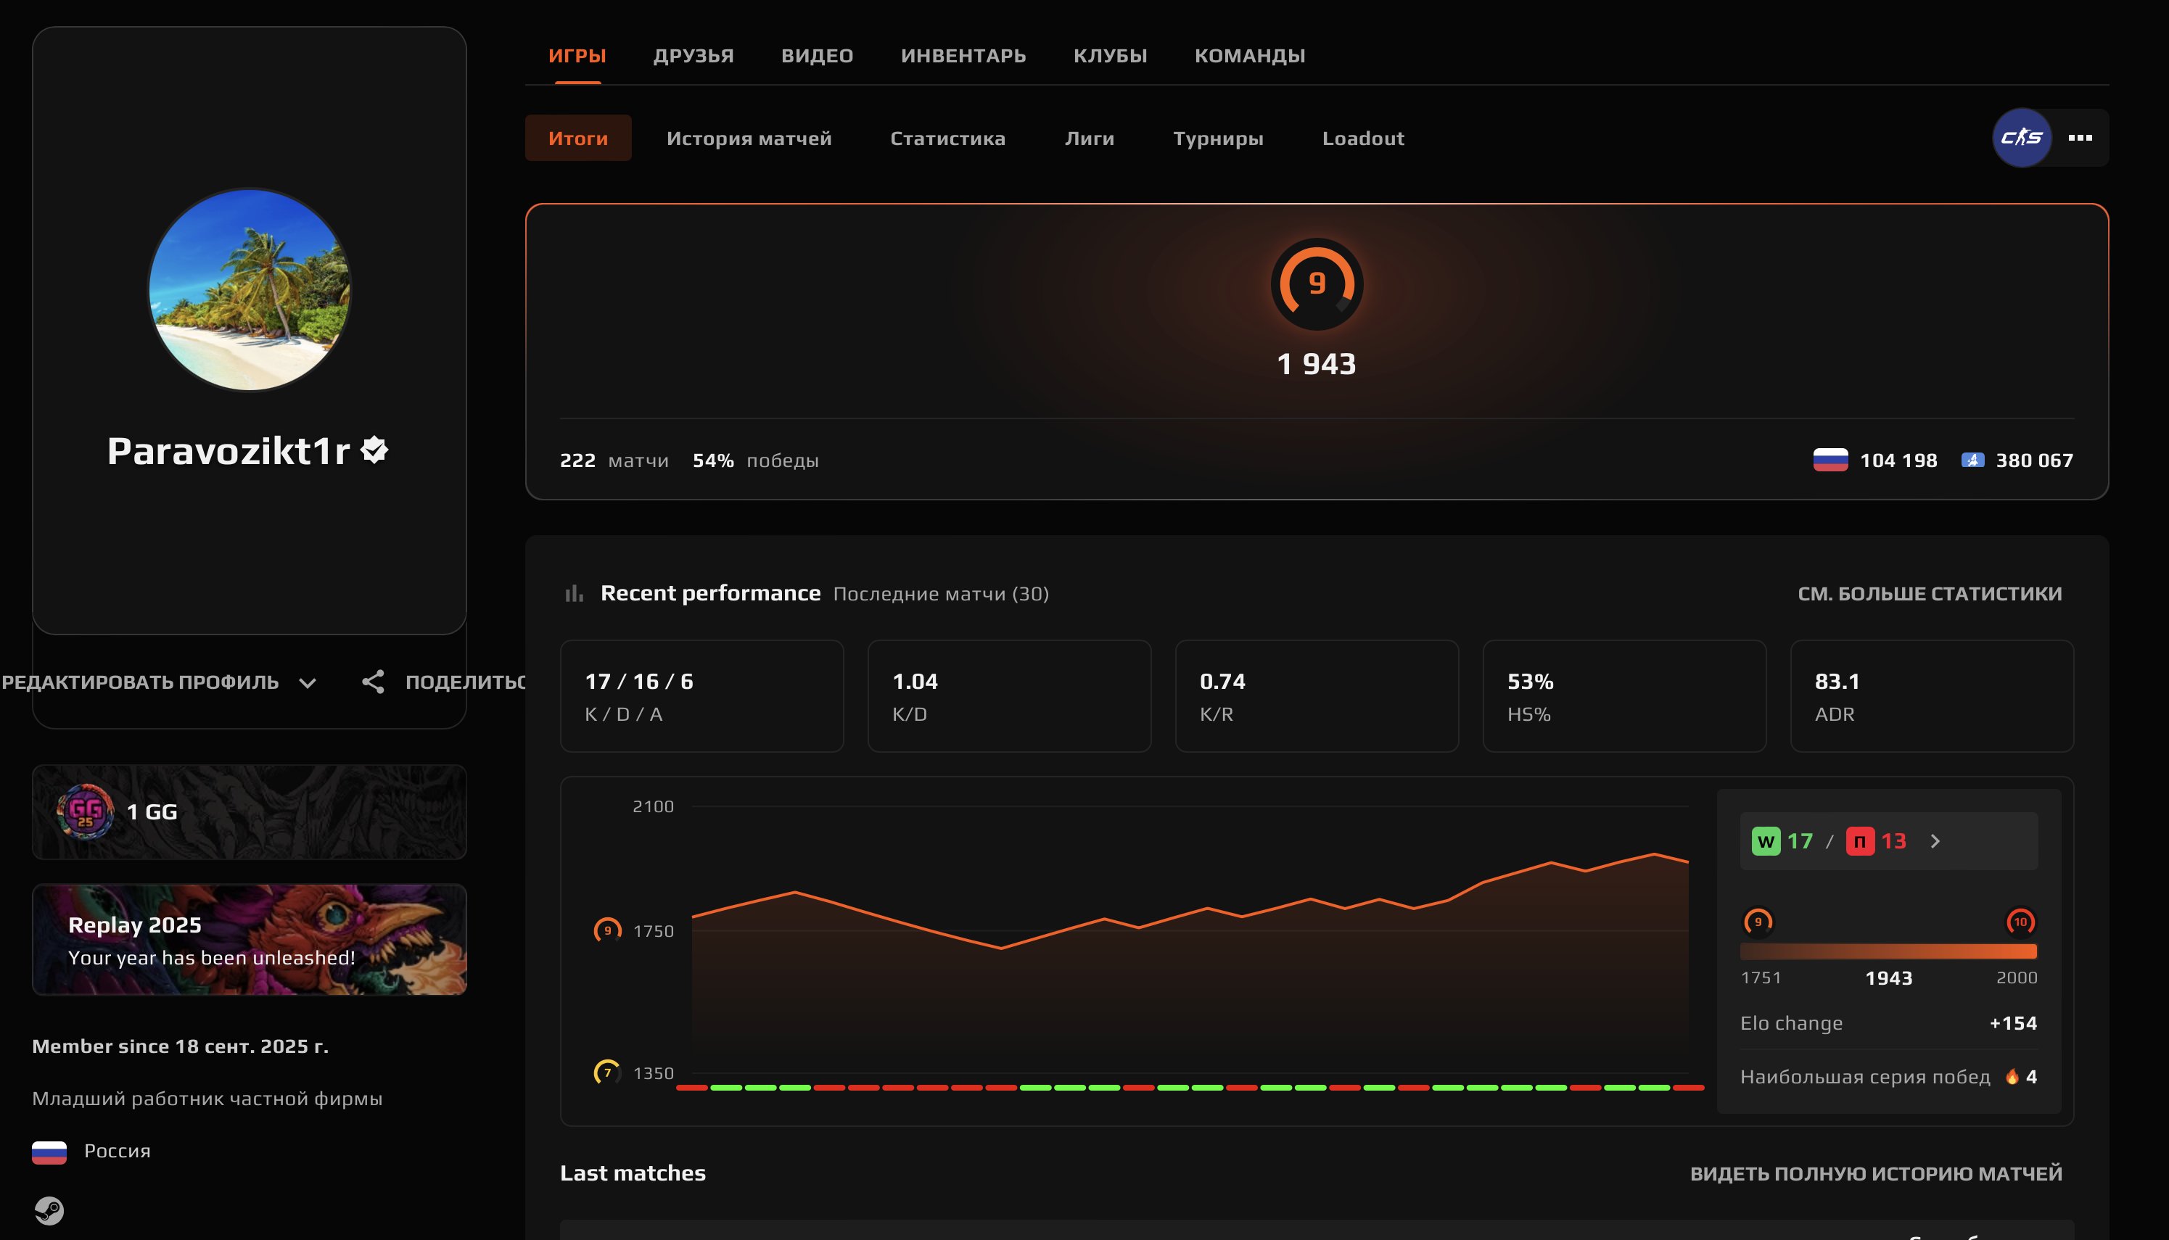Image resolution: width=2169 pixels, height=1240 pixels.
Task: Open the Steam icon at bottom left
Action: pos(51,1210)
